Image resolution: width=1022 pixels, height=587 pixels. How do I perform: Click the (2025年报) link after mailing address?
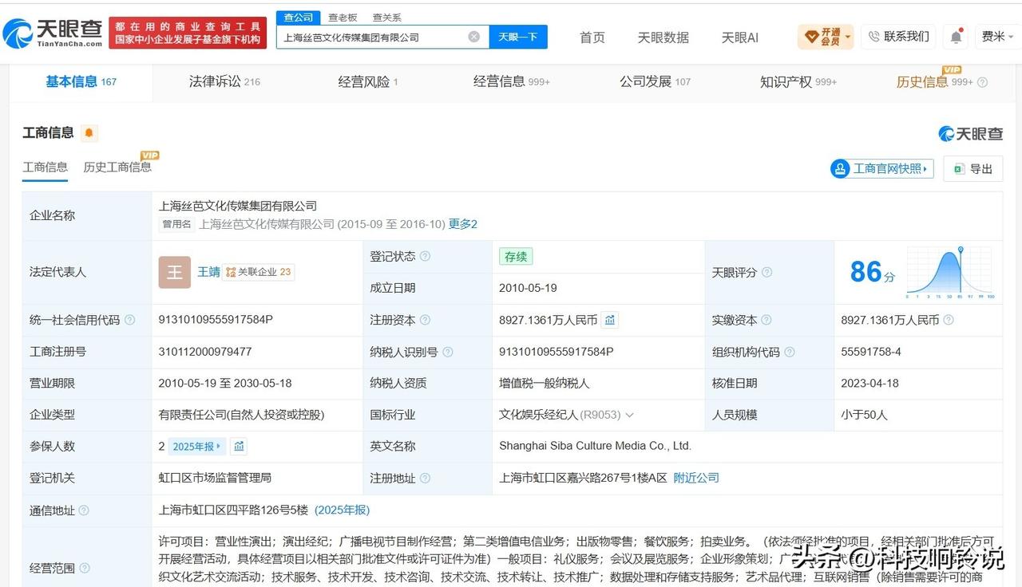pyautogui.click(x=342, y=510)
